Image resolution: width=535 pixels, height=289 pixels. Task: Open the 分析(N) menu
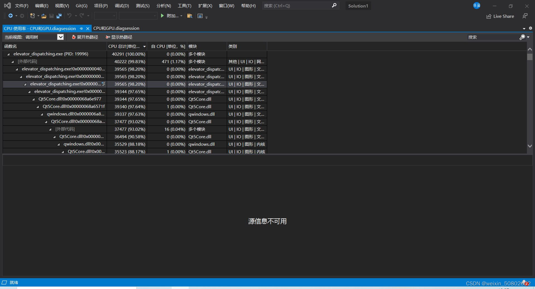(164, 6)
